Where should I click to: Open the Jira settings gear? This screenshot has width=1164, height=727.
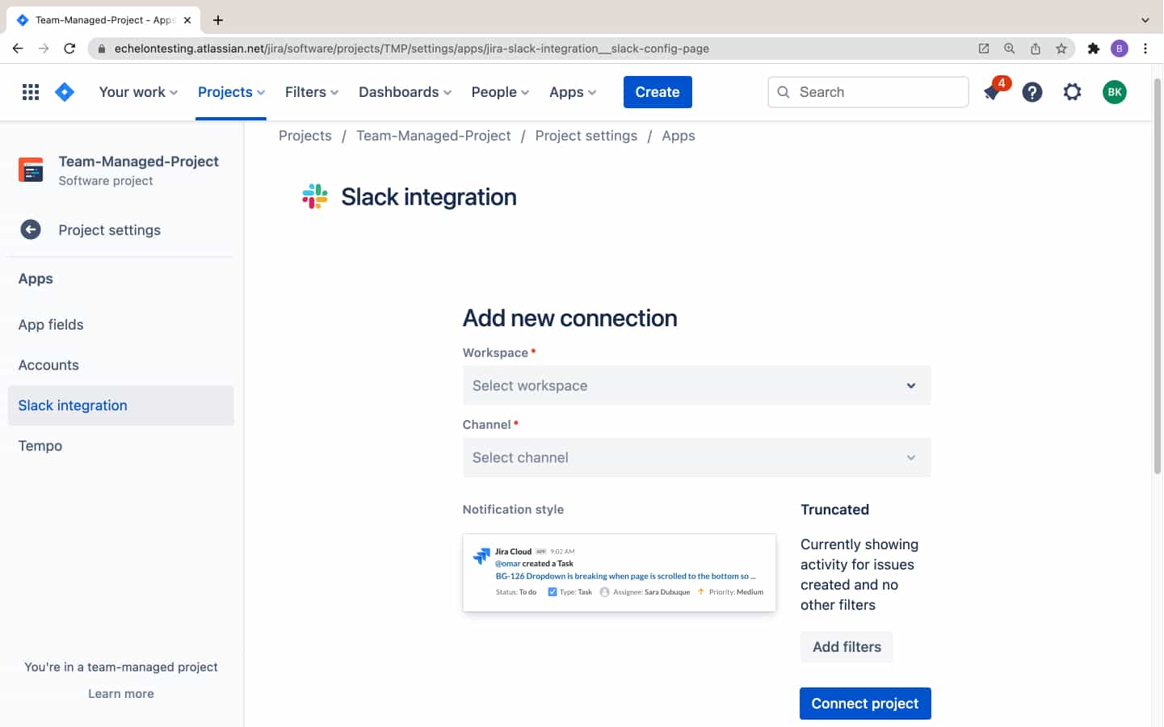pyautogui.click(x=1072, y=91)
